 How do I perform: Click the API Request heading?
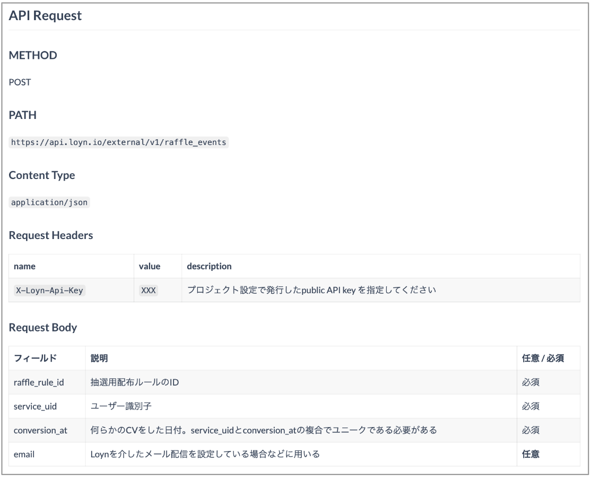45,16
